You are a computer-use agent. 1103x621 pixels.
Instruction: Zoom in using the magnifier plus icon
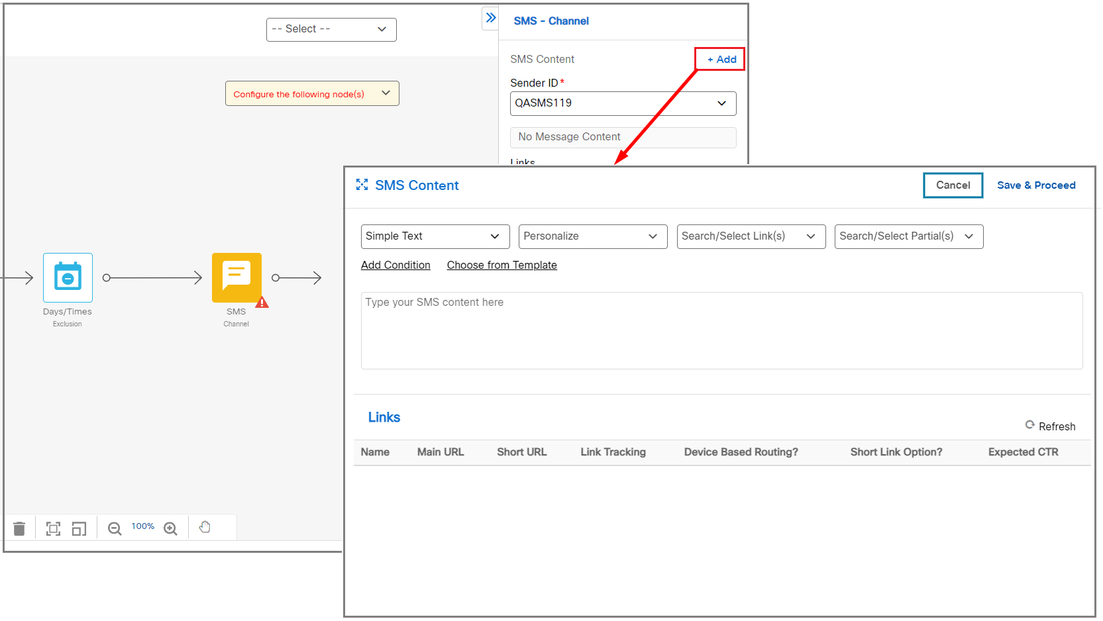[x=170, y=528]
